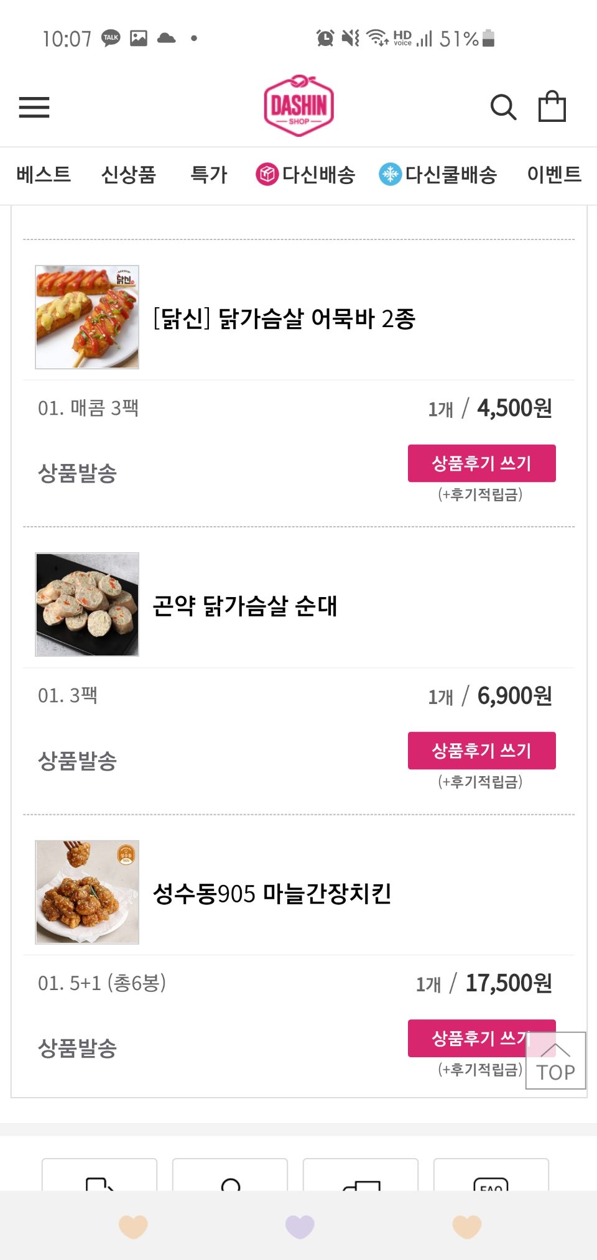The image size is (597, 1260).
Task: Switch to the 베스트 tab
Action: (44, 175)
